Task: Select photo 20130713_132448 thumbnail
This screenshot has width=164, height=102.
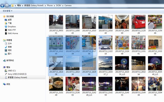Action: [x=122, y=43]
